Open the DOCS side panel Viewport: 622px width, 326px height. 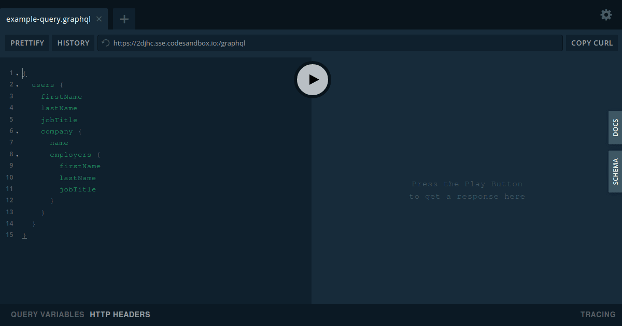[x=615, y=127]
